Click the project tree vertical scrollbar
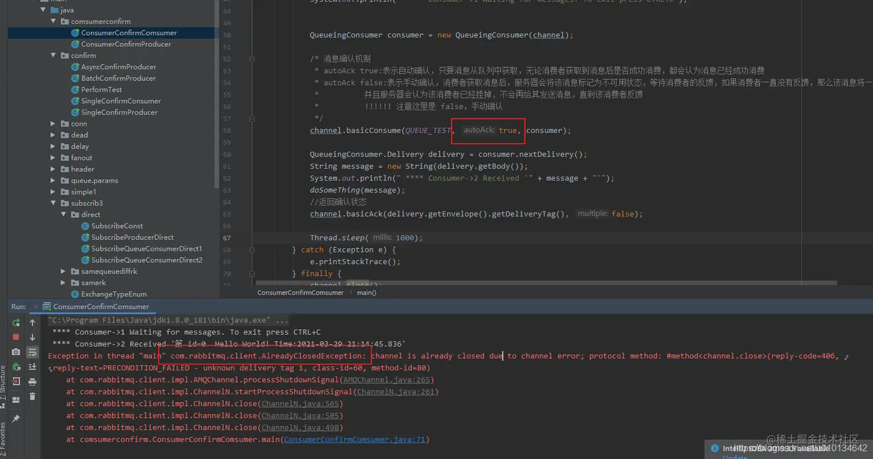The height and width of the screenshot is (459, 873). tap(217, 94)
